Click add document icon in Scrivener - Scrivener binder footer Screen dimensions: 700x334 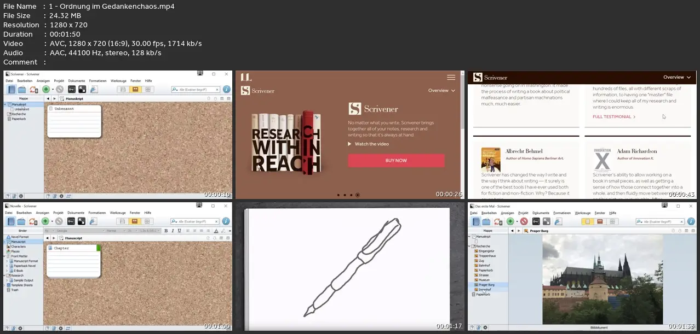click(7, 195)
